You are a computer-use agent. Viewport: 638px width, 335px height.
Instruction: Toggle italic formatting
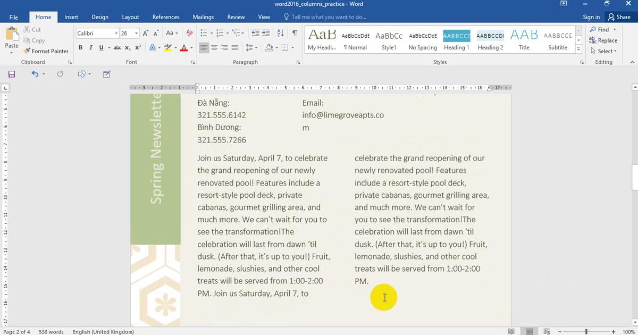[x=91, y=48]
